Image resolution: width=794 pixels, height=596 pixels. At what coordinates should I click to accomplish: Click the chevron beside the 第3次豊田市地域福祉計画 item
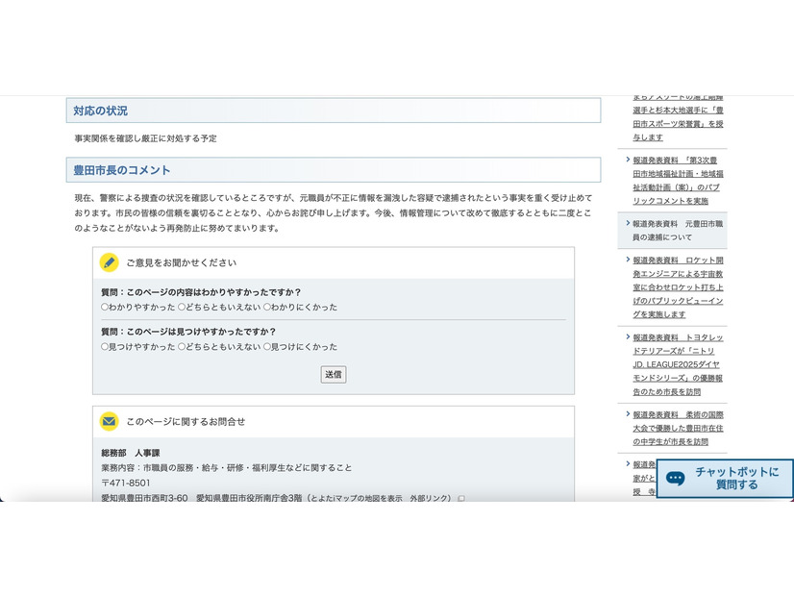[x=628, y=161]
